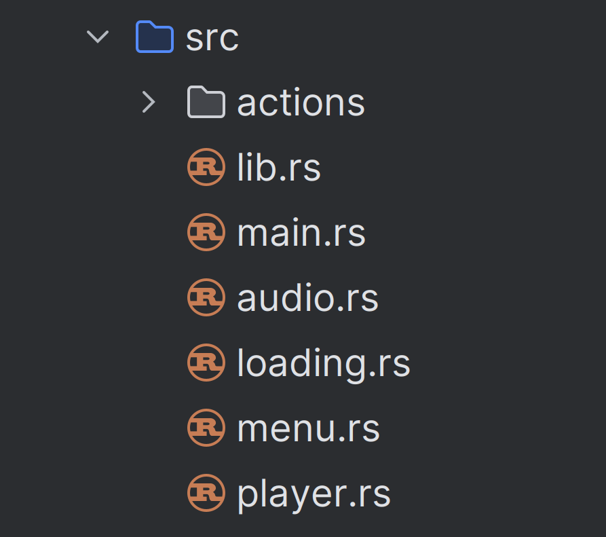
Task: Click the Rust icon for player.rs
Action: point(206,494)
